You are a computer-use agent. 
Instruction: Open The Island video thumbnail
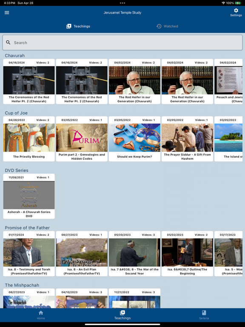coord(228,138)
